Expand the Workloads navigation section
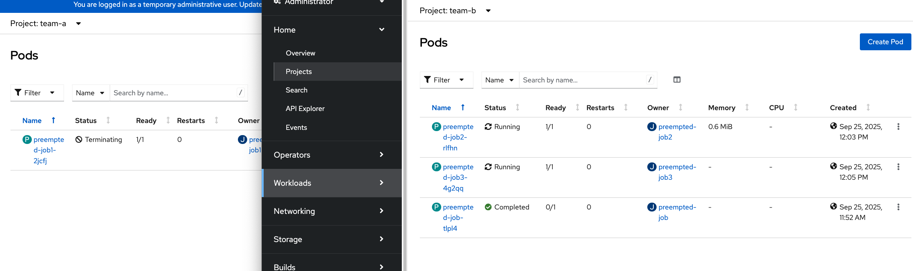913x271 pixels. [x=328, y=183]
